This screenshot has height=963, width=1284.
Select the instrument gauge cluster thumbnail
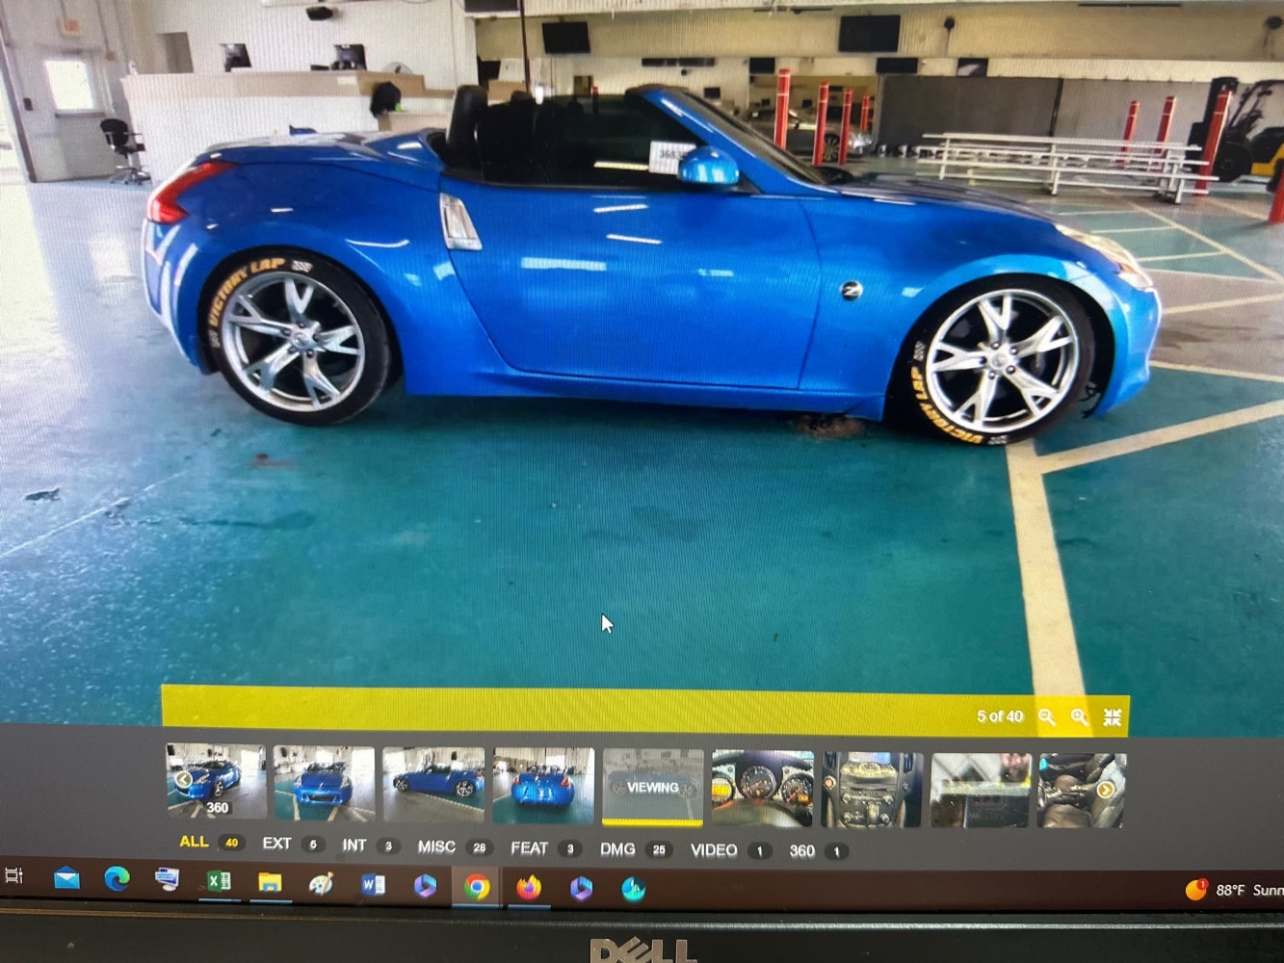tap(762, 789)
